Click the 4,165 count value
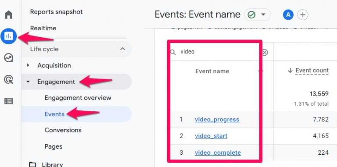The height and width of the screenshot is (167, 337). point(321,136)
